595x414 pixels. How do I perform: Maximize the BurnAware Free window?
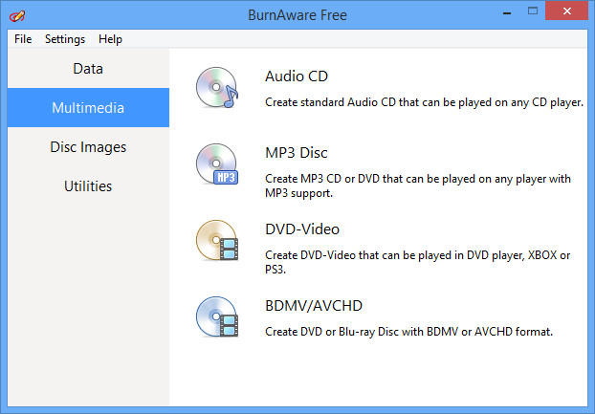(533, 11)
